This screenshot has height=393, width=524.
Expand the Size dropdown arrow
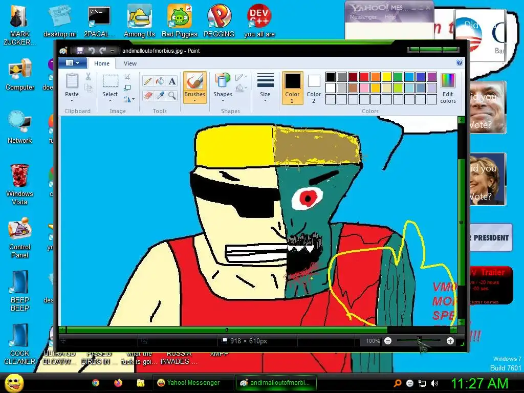pos(265,101)
